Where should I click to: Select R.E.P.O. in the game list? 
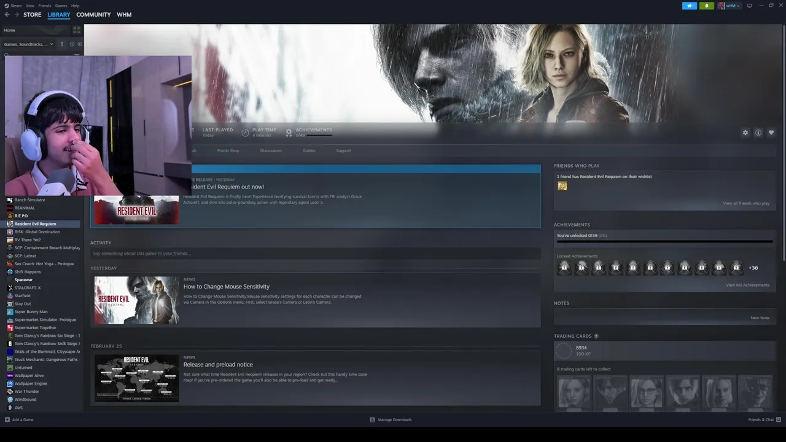[21, 216]
